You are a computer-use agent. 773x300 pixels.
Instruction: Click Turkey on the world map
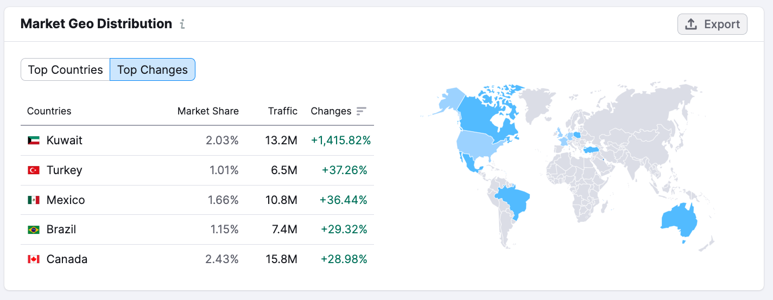click(591, 149)
